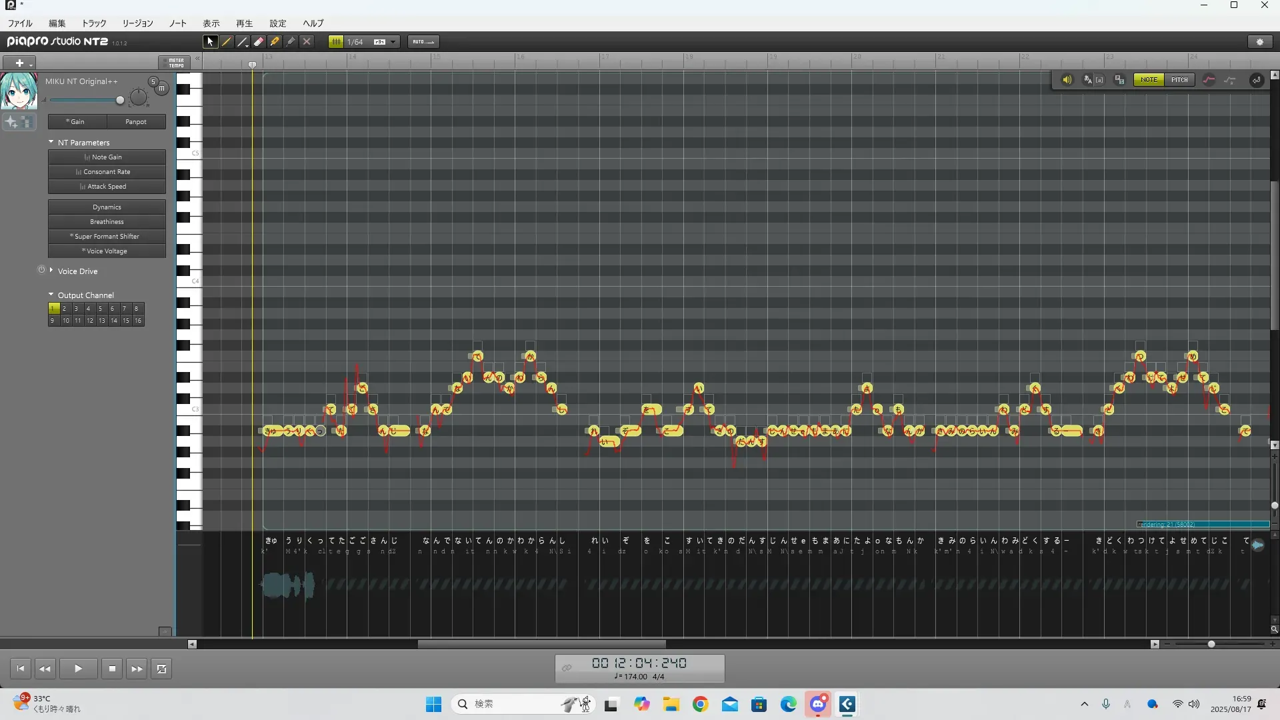This screenshot has height=720, width=1280.
Task: Click the pink pitch curve icon
Action: [1209, 80]
